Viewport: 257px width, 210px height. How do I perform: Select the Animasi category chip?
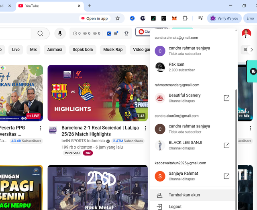point(55,50)
